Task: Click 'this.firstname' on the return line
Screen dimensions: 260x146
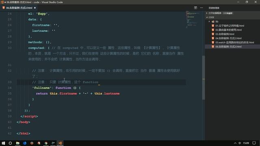Action: click(63, 94)
